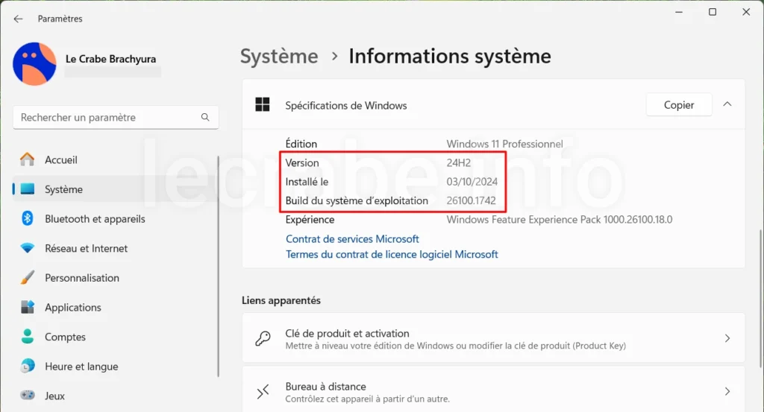
Task: Open chevron of Clé de produit et activation
Action: click(x=727, y=338)
